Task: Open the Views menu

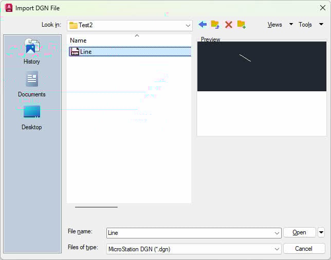Action: (274, 25)
